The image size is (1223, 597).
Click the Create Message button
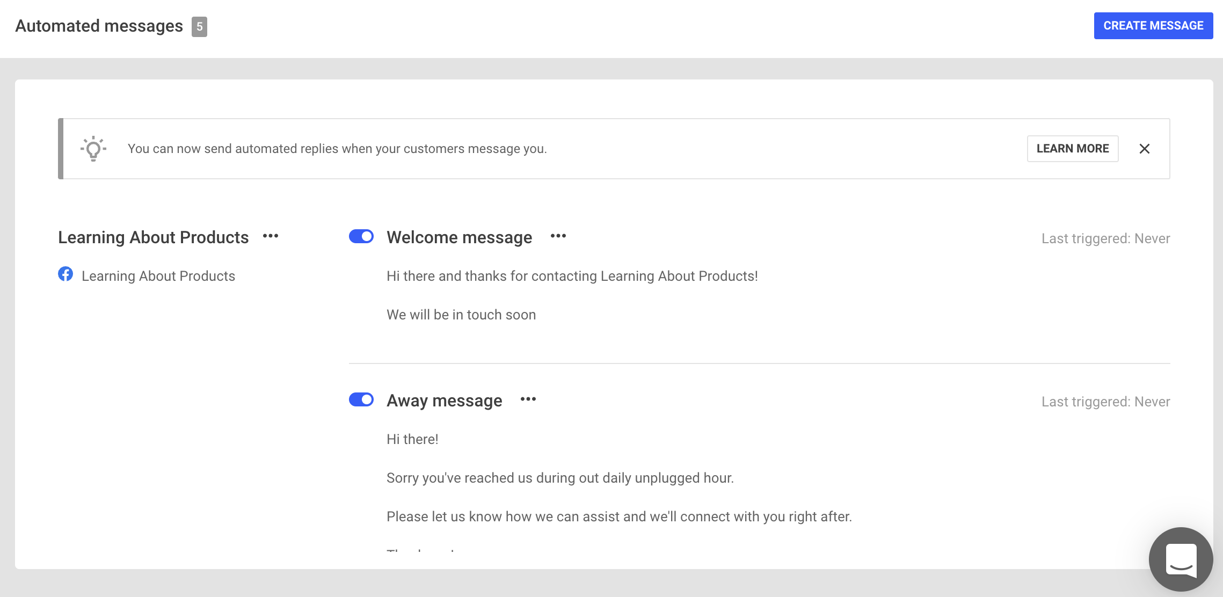1153,26
